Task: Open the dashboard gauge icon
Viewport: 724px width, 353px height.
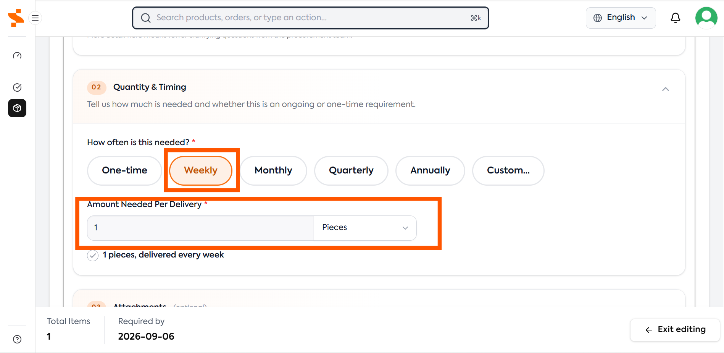Action: click(x=17, y=56)
